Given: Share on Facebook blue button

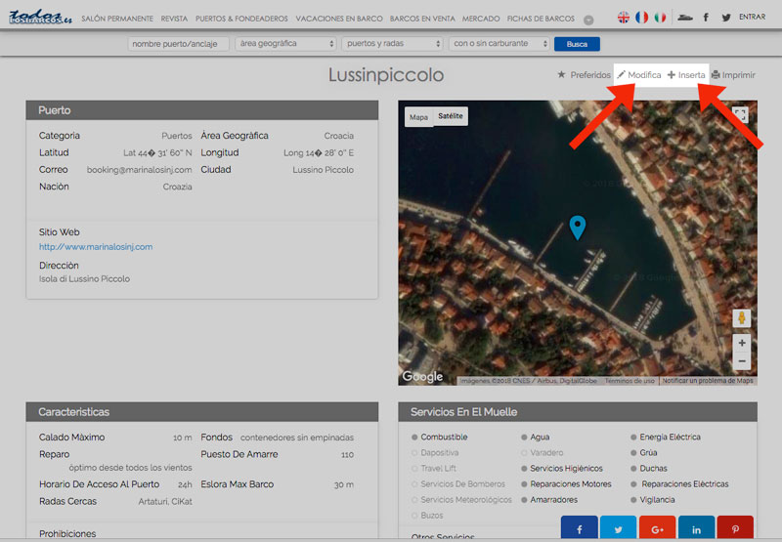Looking at the screenshot, I should click(579, 527).
